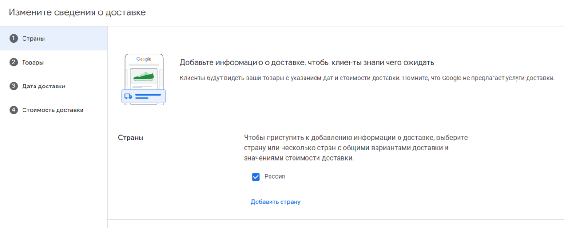This screenshot has height=228, width=564.
Task: Open the Стоимость доставки step
Action: pyautogui.click(x=53, y=110)
